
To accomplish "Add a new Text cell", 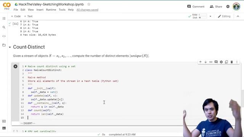I will 28,16.
